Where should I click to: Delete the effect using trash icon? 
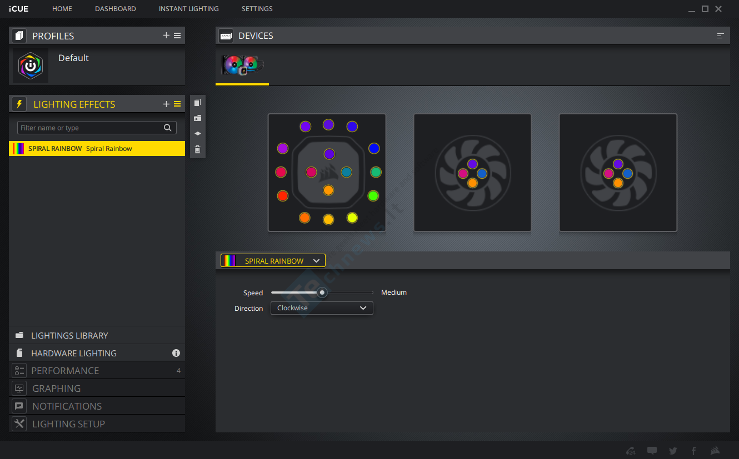tap(197, 149)
